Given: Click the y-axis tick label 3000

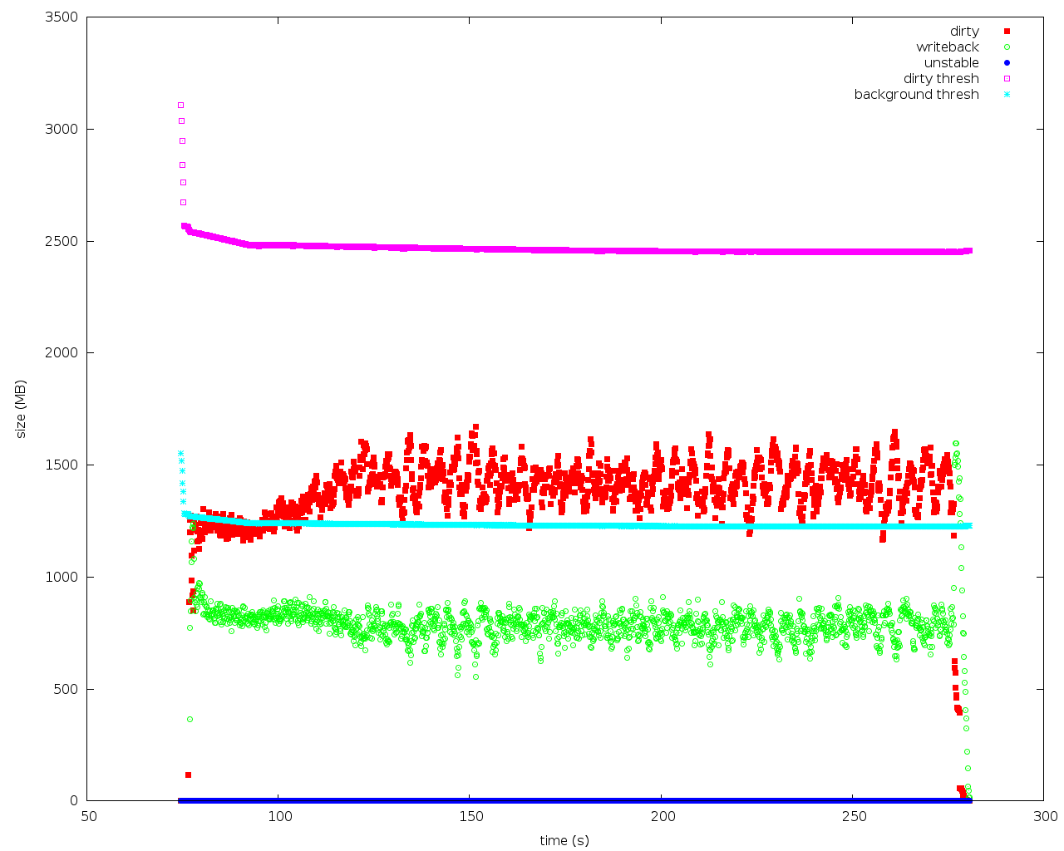Looking at the screenshot, I should [62, 130].
